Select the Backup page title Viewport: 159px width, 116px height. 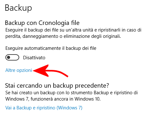(x=18, y=8)
